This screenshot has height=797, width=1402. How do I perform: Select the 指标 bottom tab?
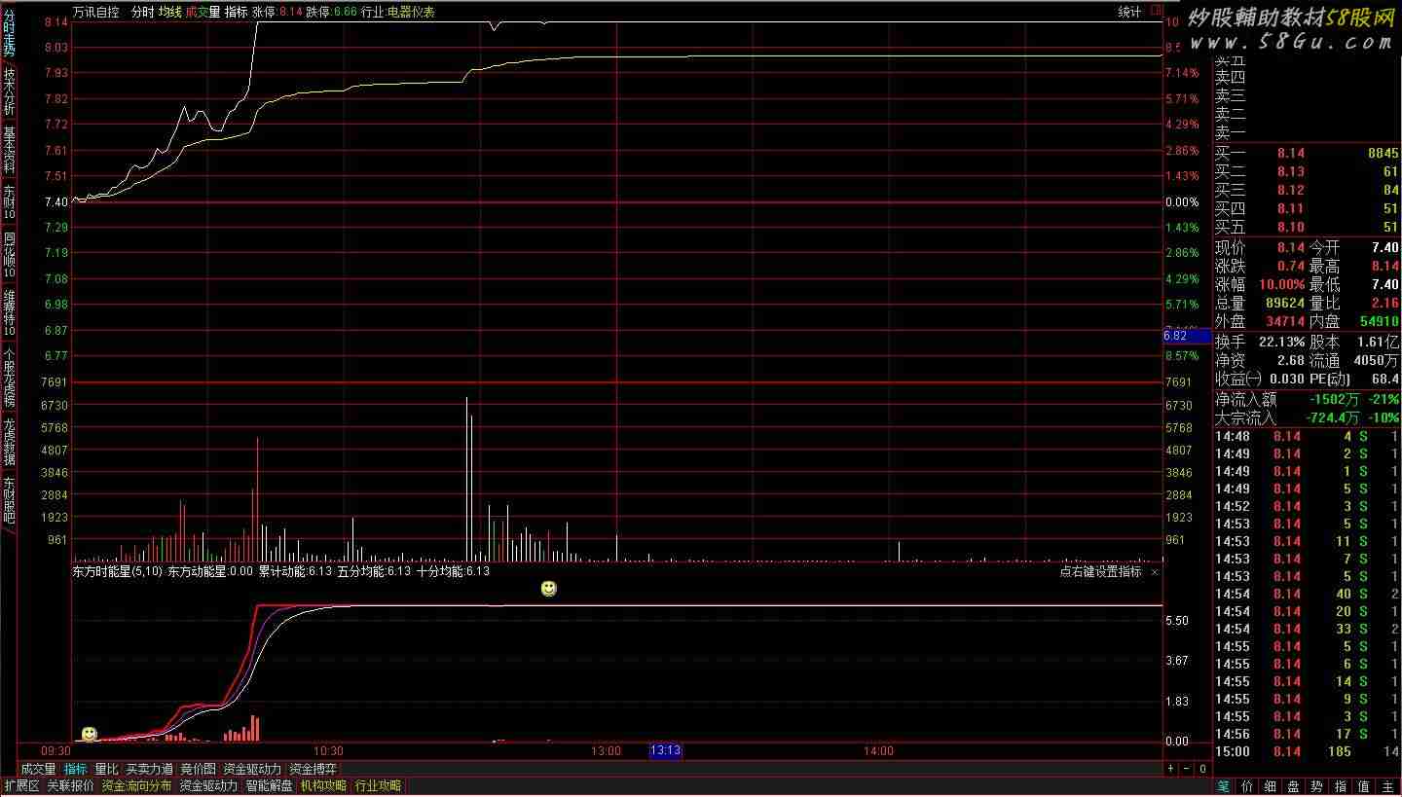point(76,769)
